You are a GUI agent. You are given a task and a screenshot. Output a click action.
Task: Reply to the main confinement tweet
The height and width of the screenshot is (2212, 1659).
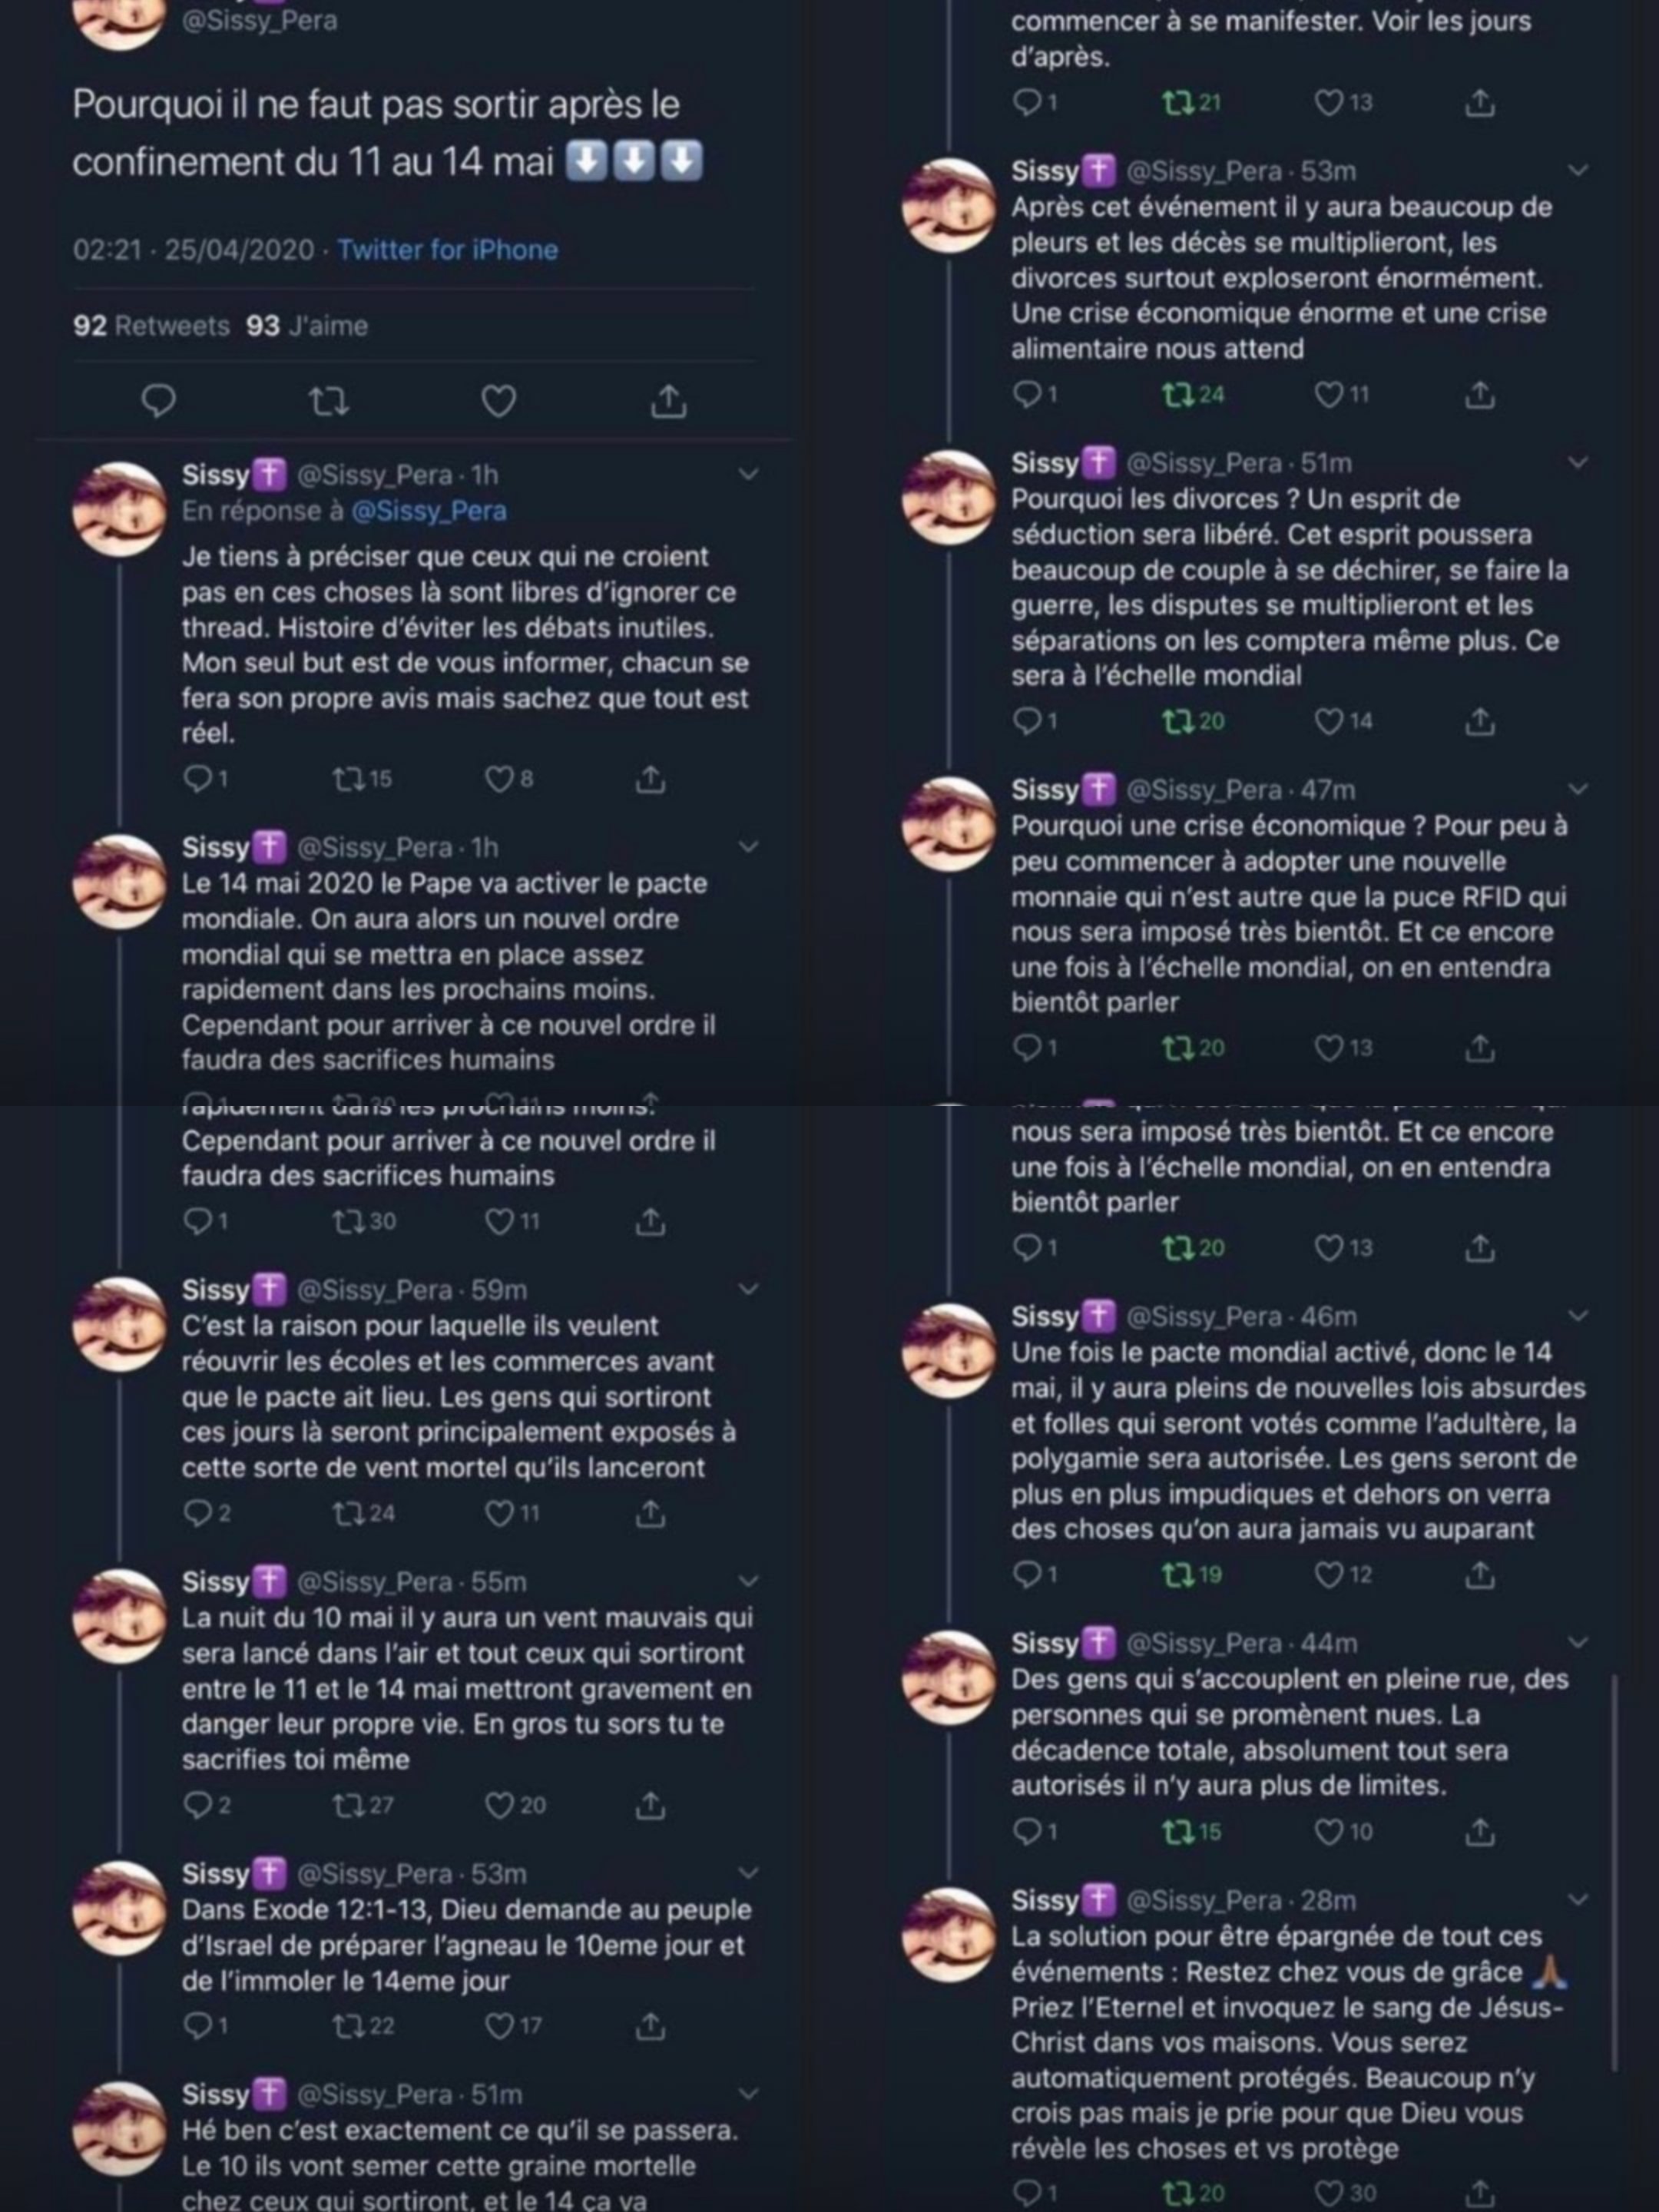(x=158, y=401)
